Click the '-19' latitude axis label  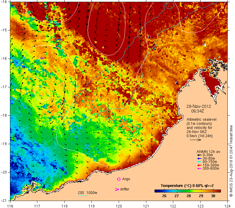[x=4, y=144]
